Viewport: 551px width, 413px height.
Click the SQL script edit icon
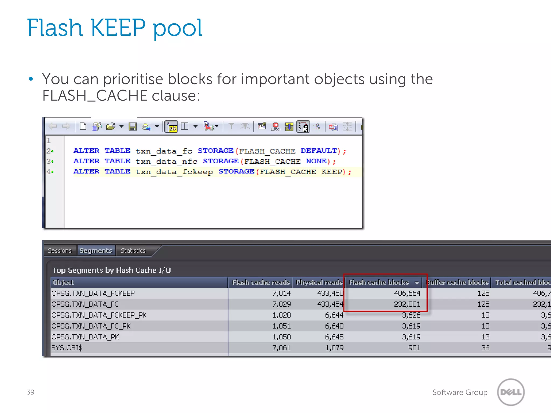coord(97,126)
